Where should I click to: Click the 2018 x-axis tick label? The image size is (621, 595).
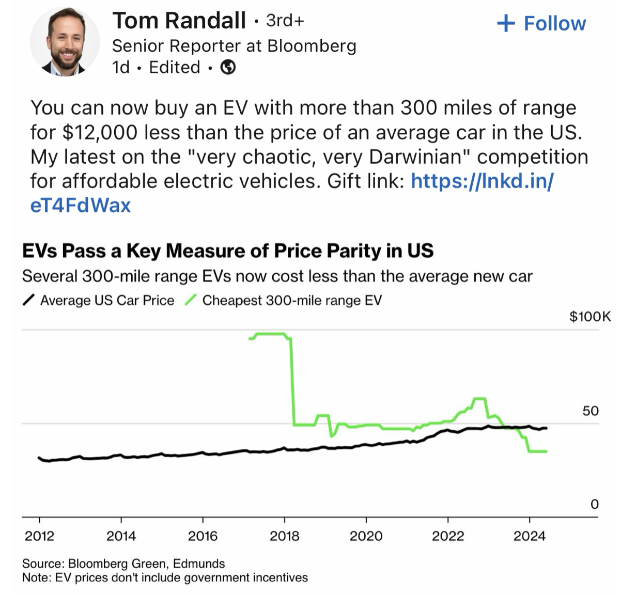[284, 536]
